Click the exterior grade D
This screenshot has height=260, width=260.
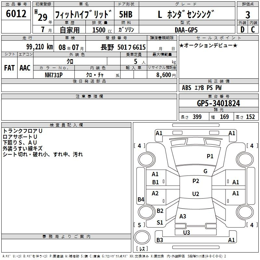point(242,30)
